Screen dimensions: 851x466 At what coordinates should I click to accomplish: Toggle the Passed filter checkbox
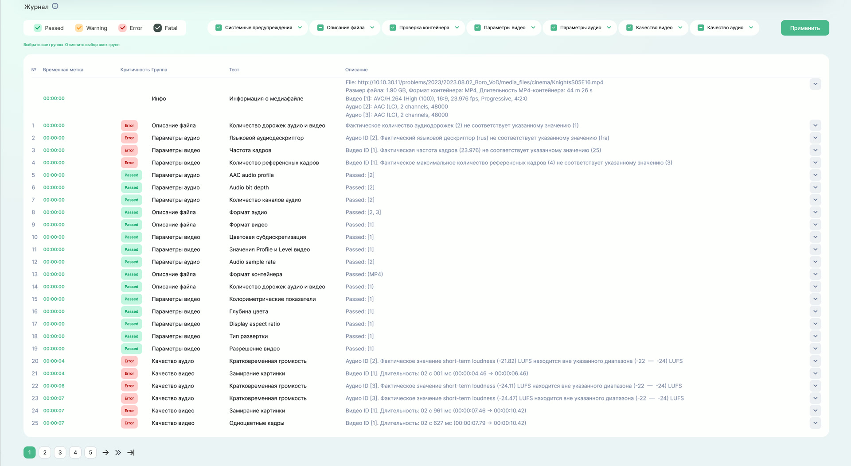coord(38,28)
